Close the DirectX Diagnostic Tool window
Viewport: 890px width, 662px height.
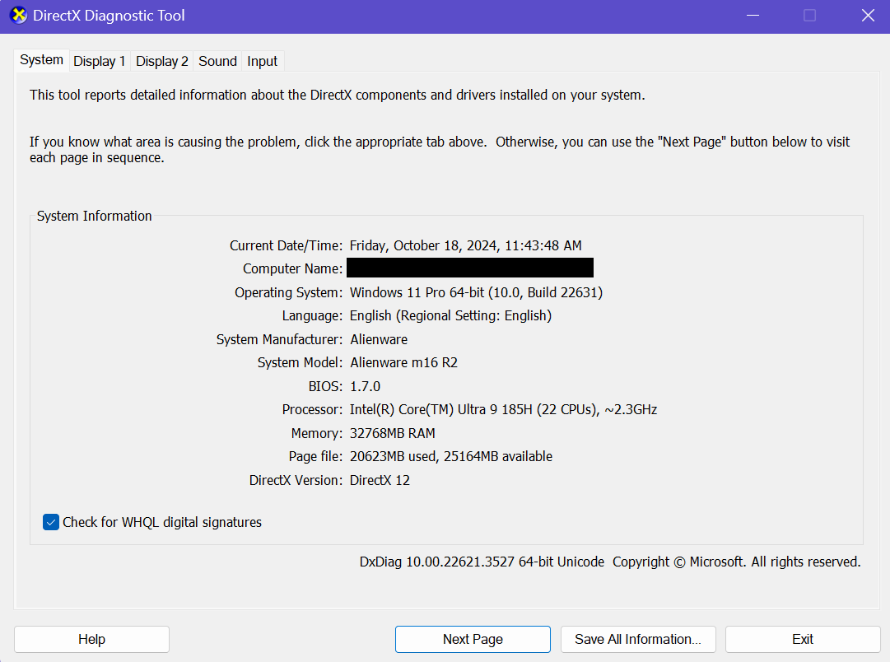(868, 16)
